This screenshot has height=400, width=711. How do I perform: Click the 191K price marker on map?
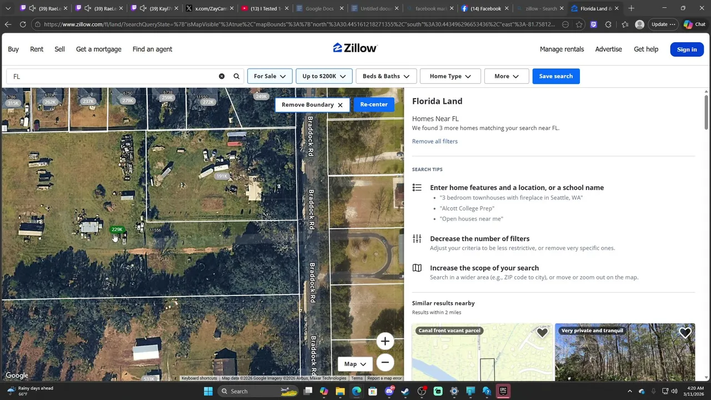click(x=222, y=176)
